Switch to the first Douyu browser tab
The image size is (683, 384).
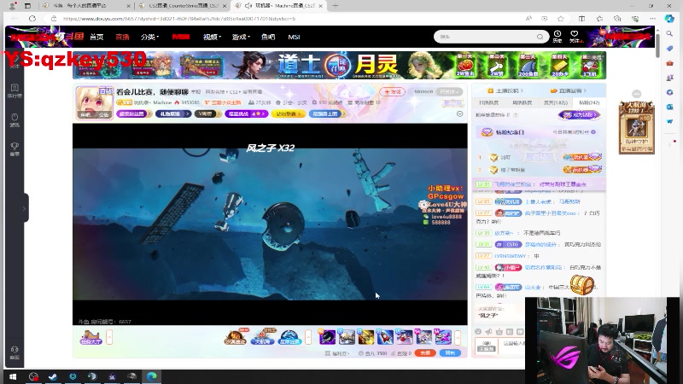pos(86,6)
